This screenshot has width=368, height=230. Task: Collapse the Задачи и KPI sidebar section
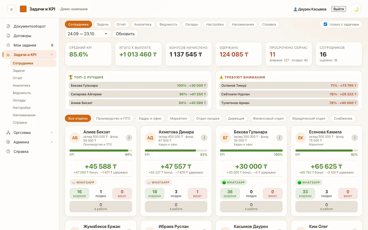coord(52,55)
